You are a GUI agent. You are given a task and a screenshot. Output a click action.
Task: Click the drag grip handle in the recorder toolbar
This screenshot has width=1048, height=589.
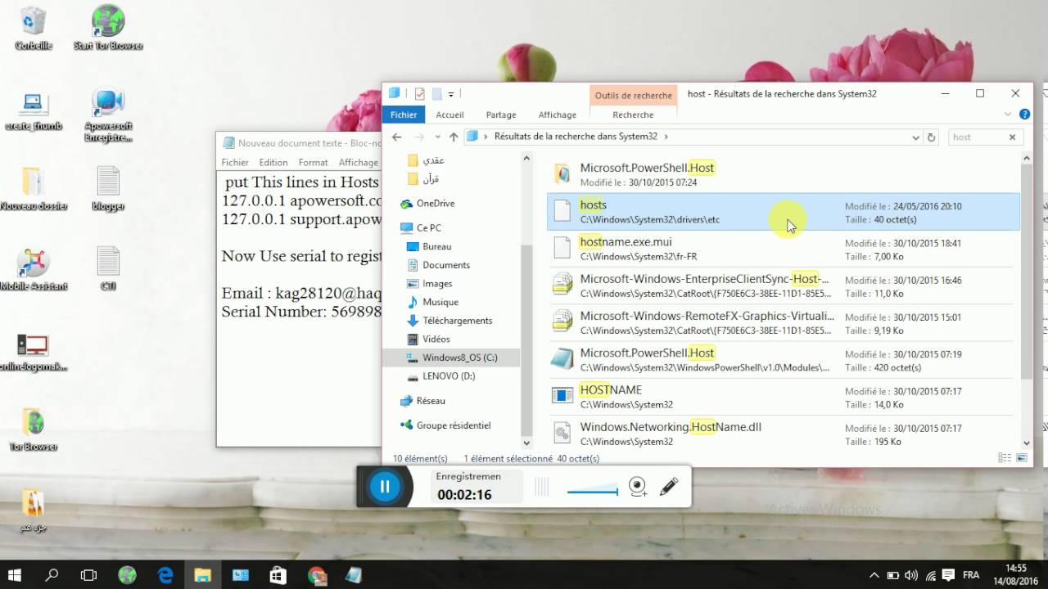pyautogui.click(x=541, y=488)
